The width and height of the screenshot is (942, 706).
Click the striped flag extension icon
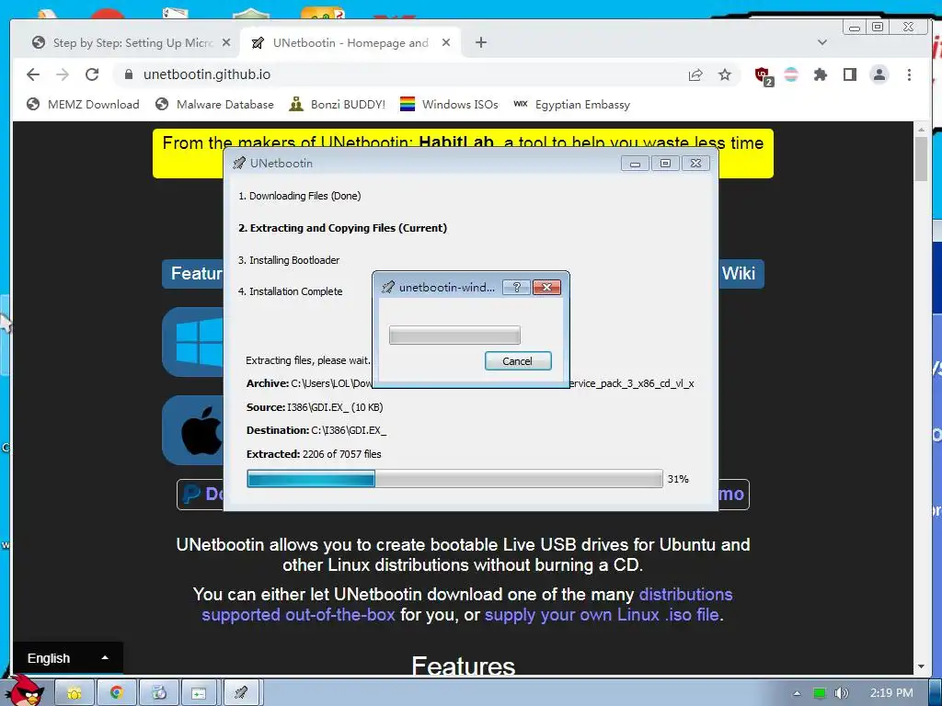pyautogui.click(x=792, y=74)
